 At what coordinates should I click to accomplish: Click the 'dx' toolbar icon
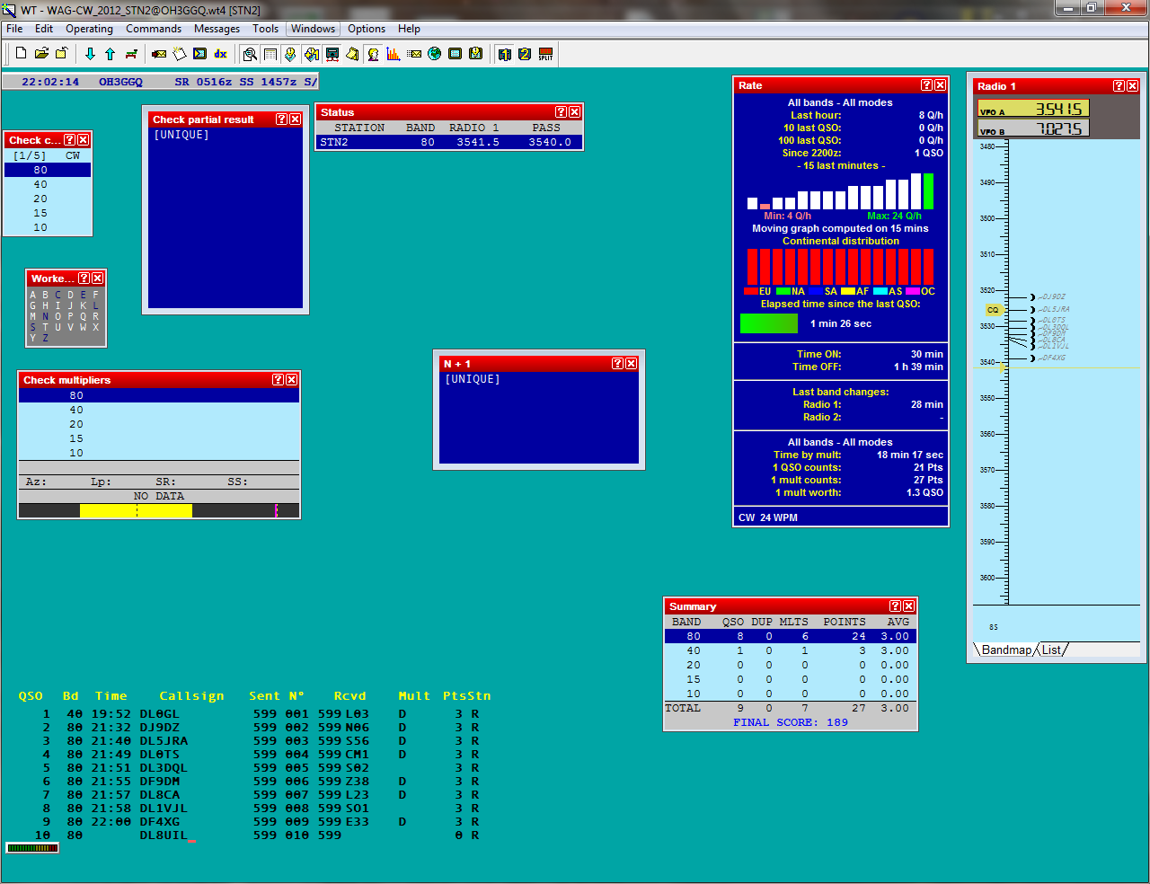[x=220, y=54]
